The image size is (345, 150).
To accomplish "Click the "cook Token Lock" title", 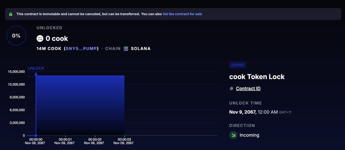I will (257, 77).
